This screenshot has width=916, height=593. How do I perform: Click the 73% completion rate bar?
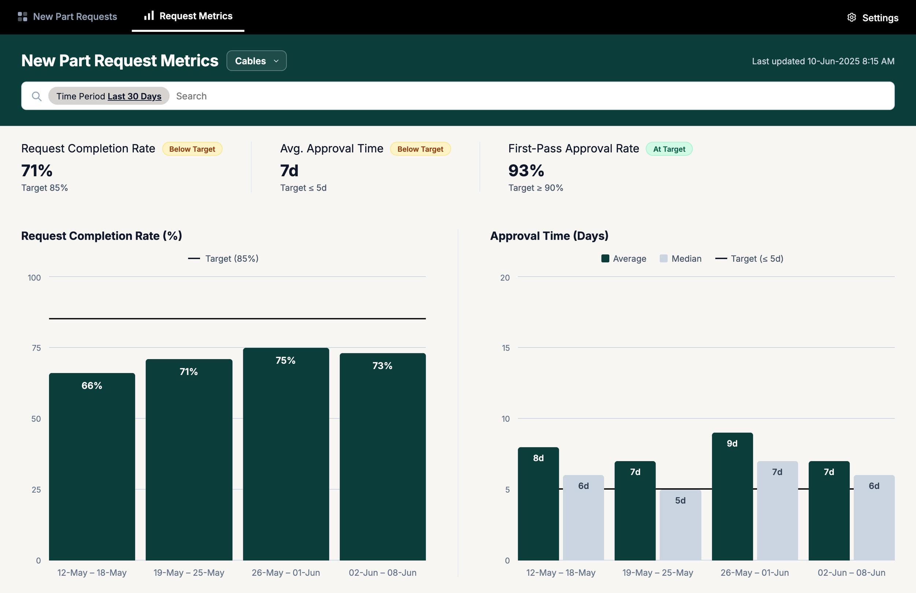pyautogui.click(x=383, y=457)
